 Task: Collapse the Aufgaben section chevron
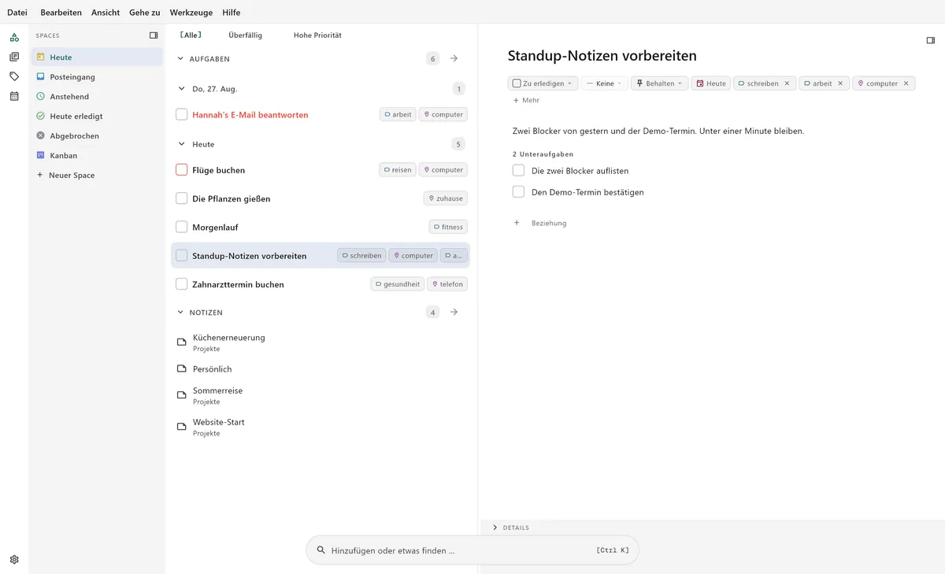click(x=180, y=58)
